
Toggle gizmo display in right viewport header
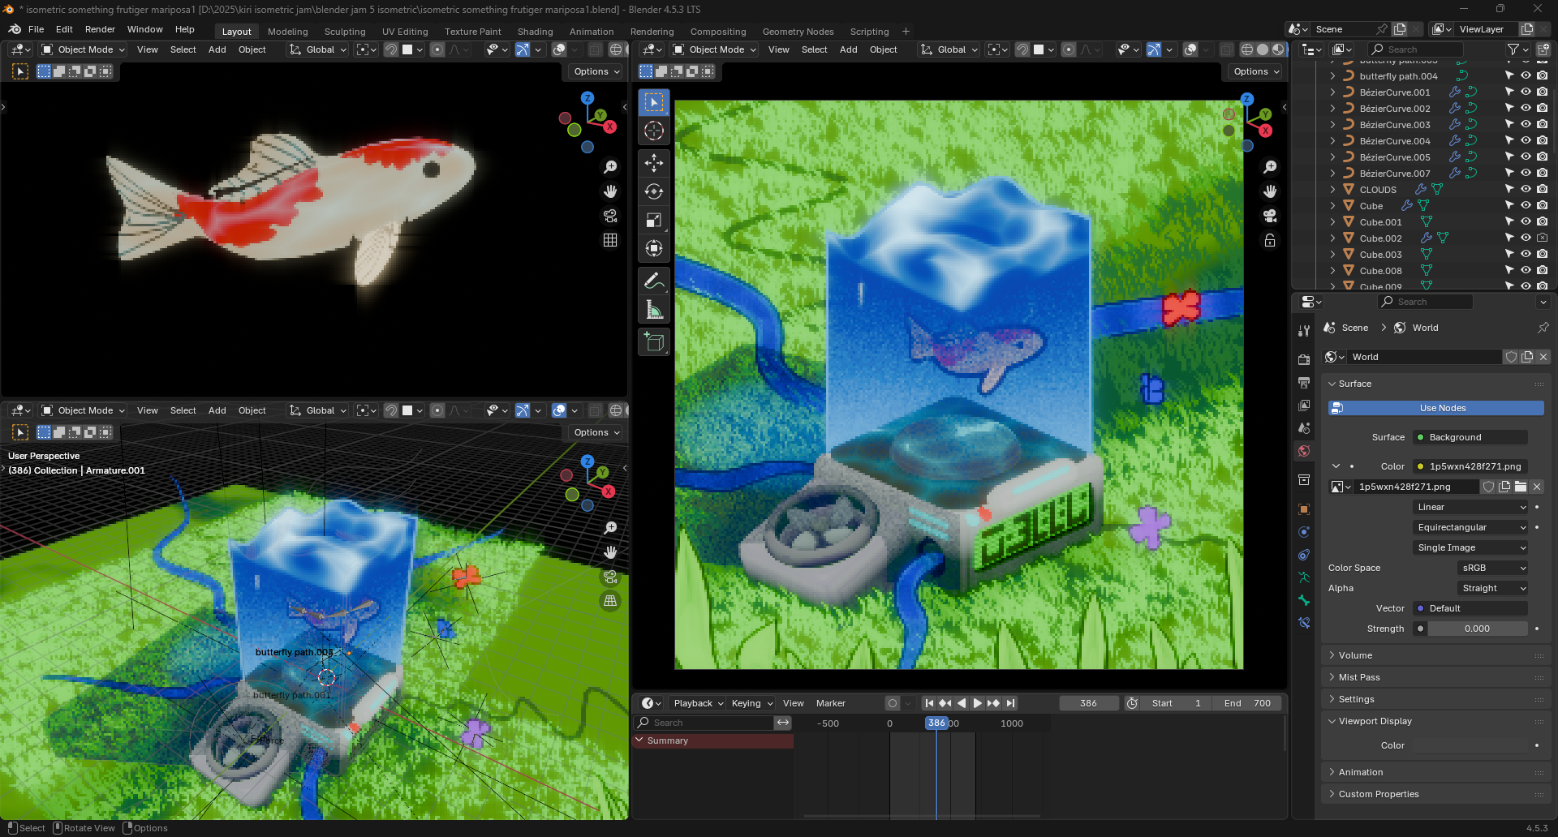1154,49
